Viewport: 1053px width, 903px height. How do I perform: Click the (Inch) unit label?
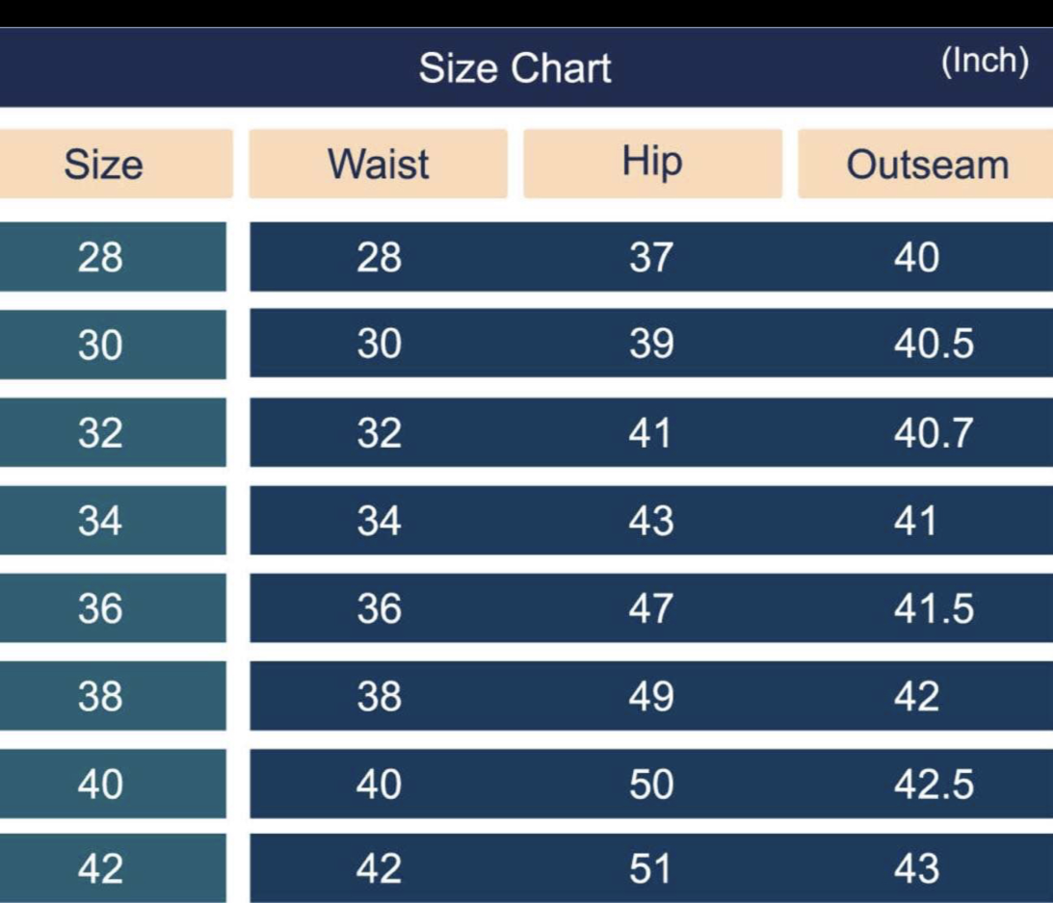(x=984, y=62)
